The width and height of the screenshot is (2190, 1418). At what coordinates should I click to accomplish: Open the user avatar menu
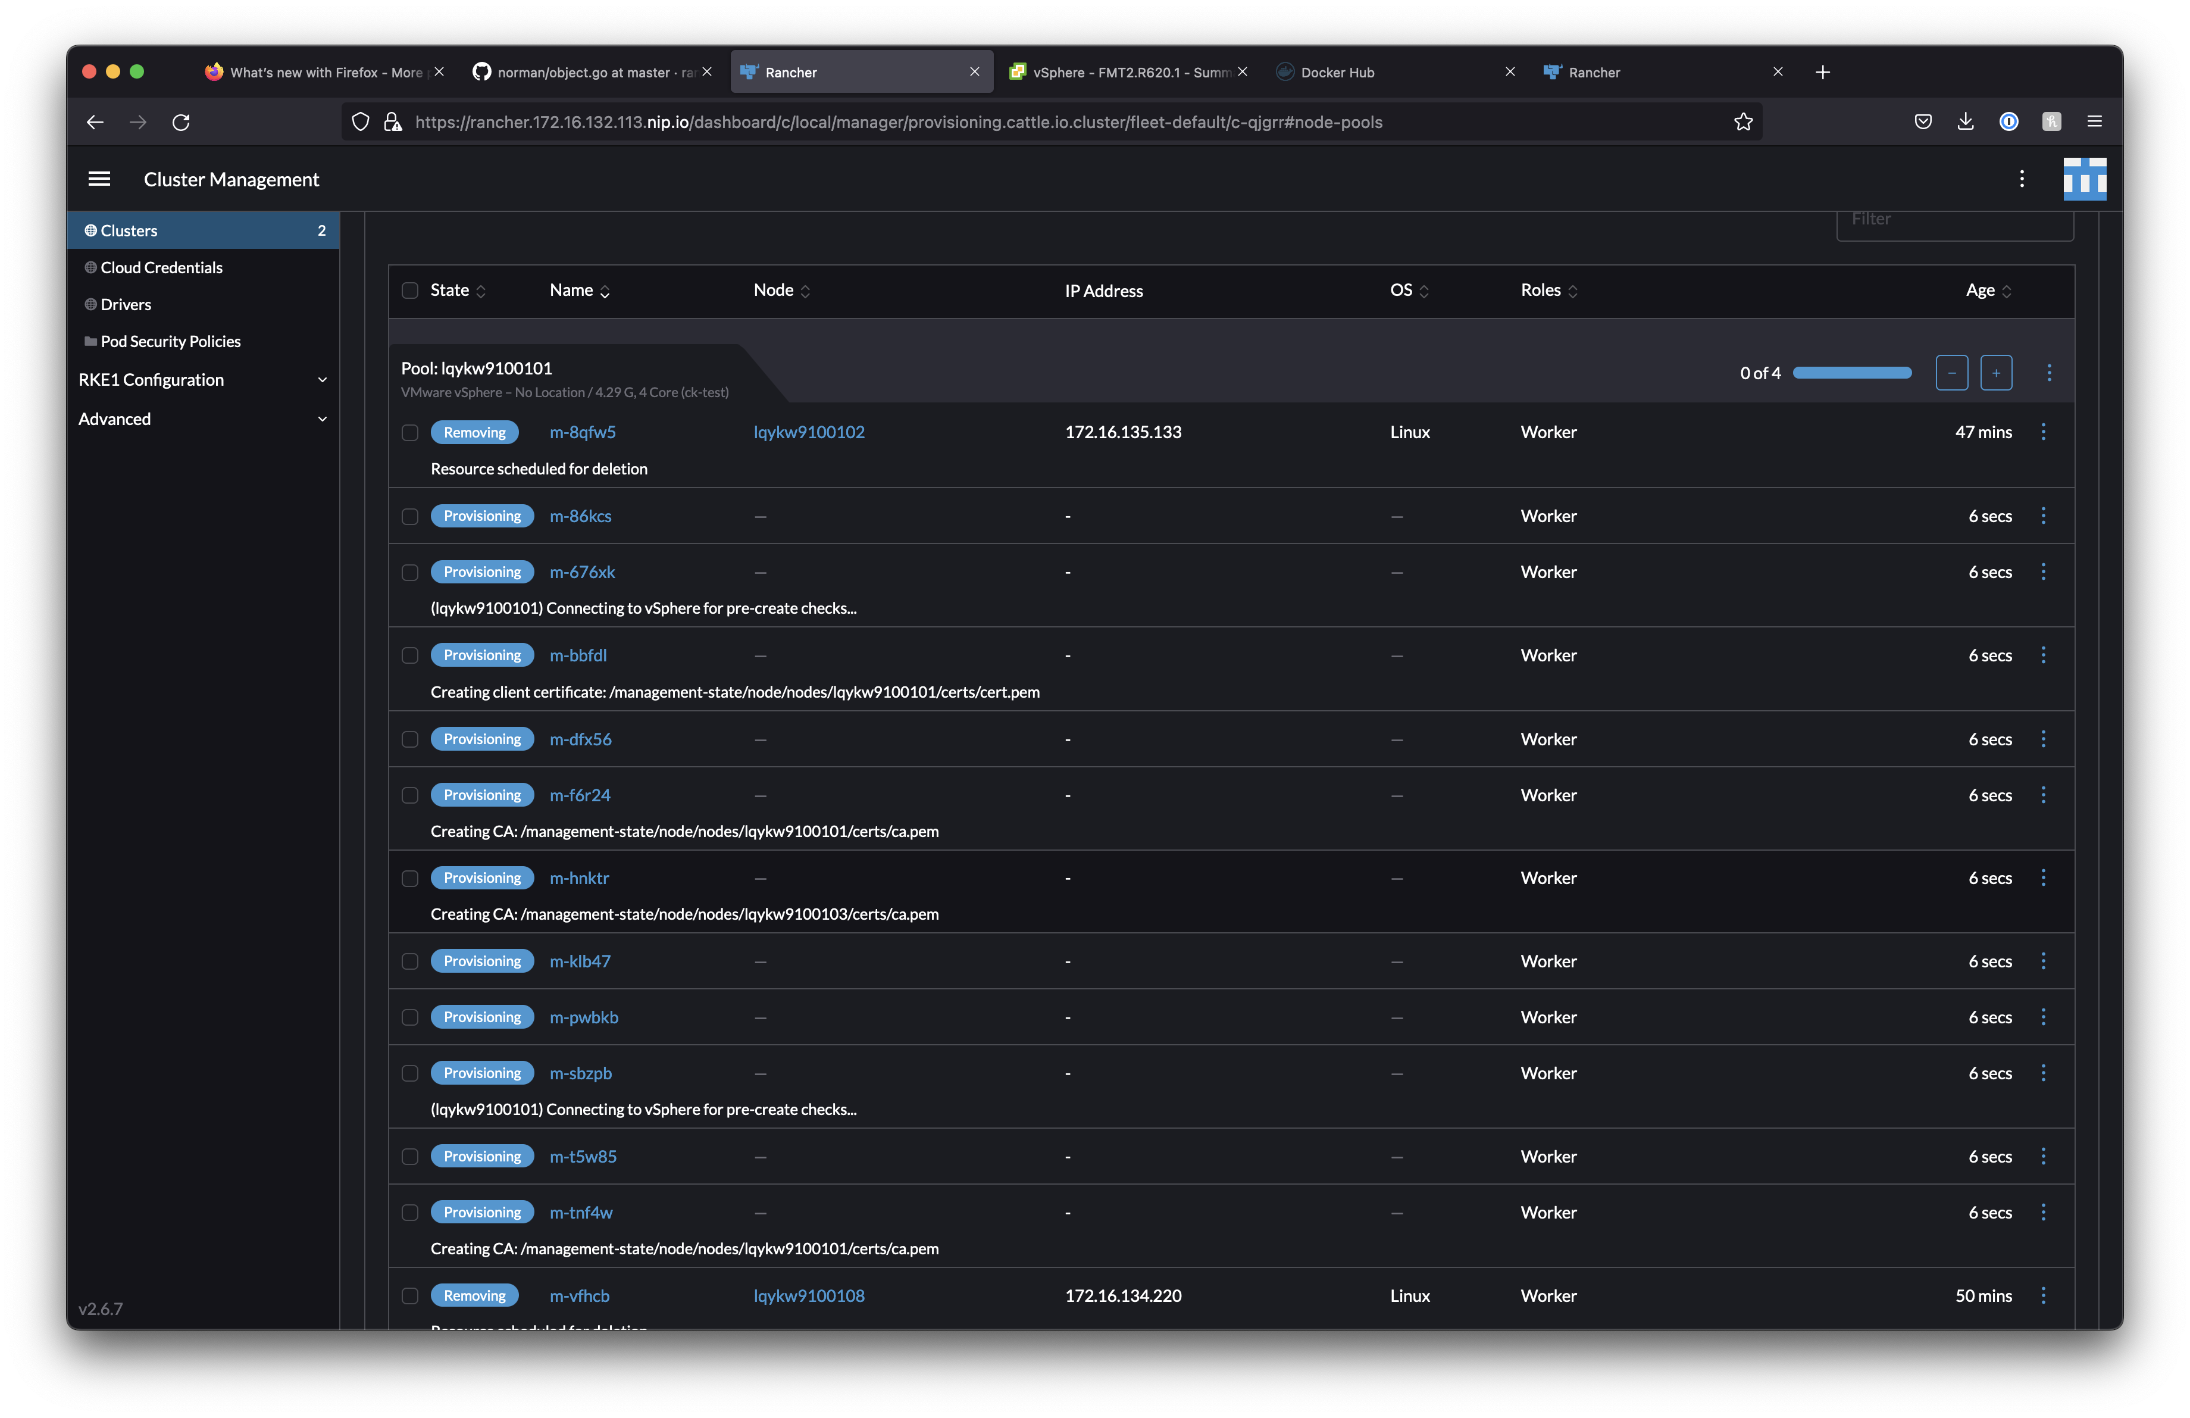click(2084, 179)
